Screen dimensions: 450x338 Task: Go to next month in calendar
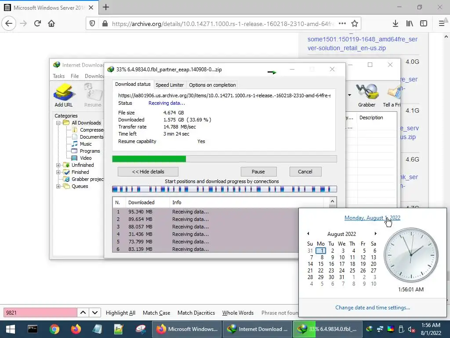(375, 234)
